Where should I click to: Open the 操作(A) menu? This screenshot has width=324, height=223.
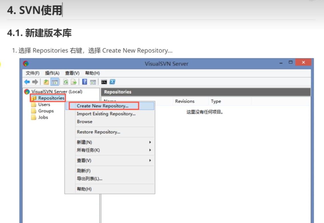[x=52, y=73]
